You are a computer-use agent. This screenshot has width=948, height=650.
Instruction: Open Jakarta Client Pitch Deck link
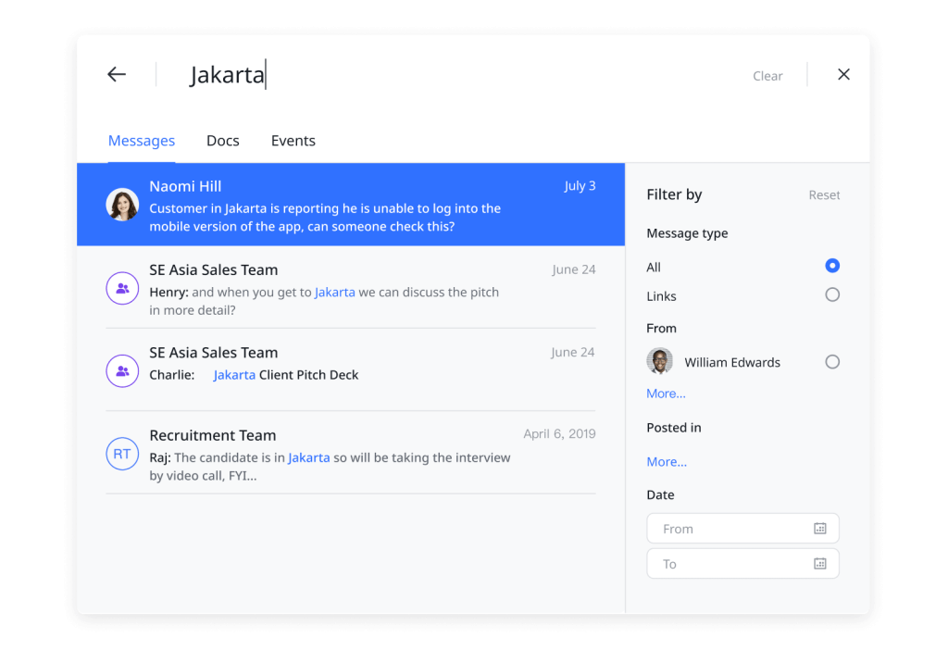(x=285, y=375)
